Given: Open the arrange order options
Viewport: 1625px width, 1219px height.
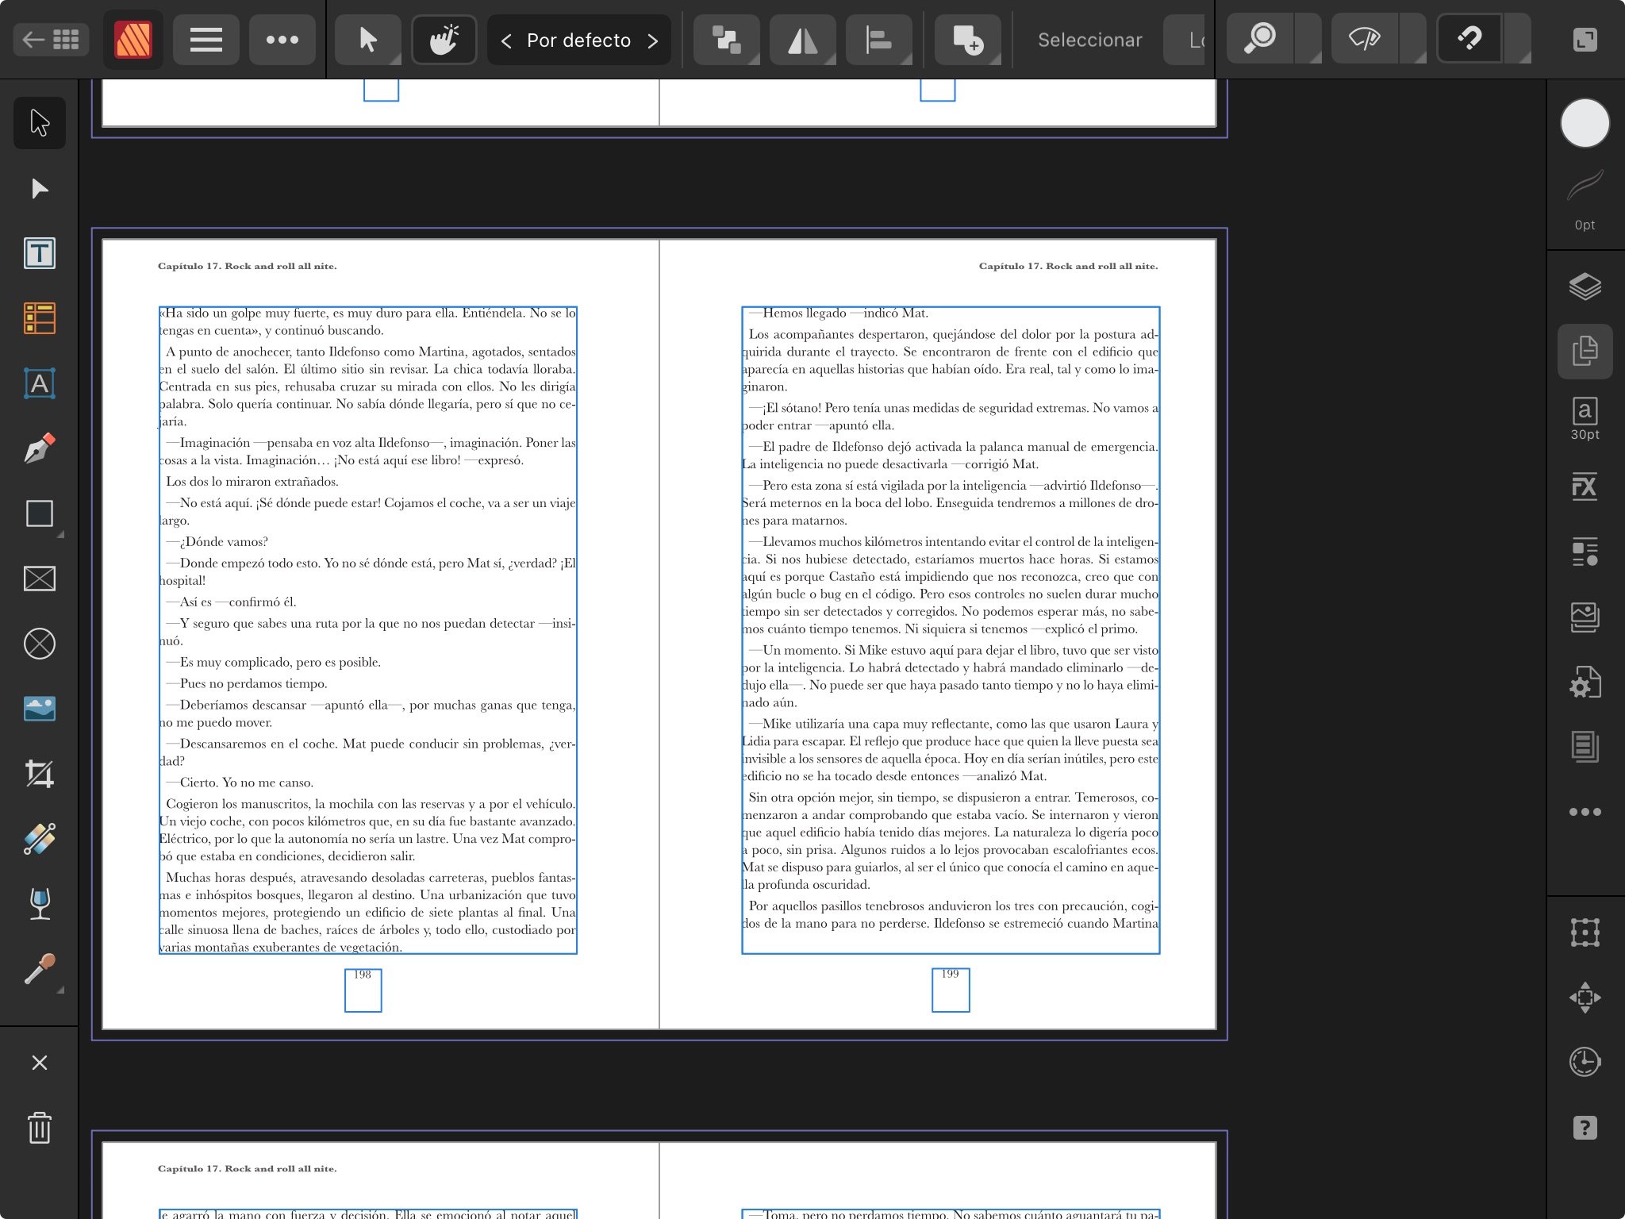Looking at the screenshot, I should coord(726,39).
